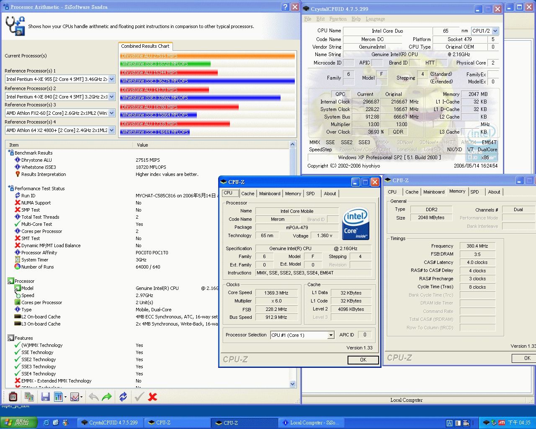
Task: Switch to Cache tab in front CPU-Z
Action: point(247,194)
